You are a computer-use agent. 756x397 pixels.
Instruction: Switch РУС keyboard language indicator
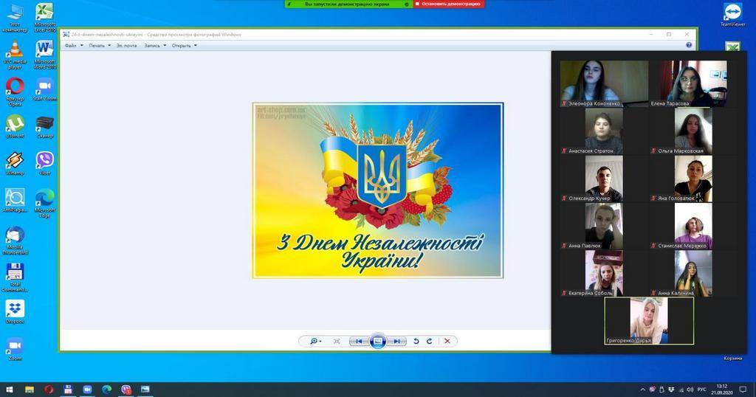(x=702, y=390)
